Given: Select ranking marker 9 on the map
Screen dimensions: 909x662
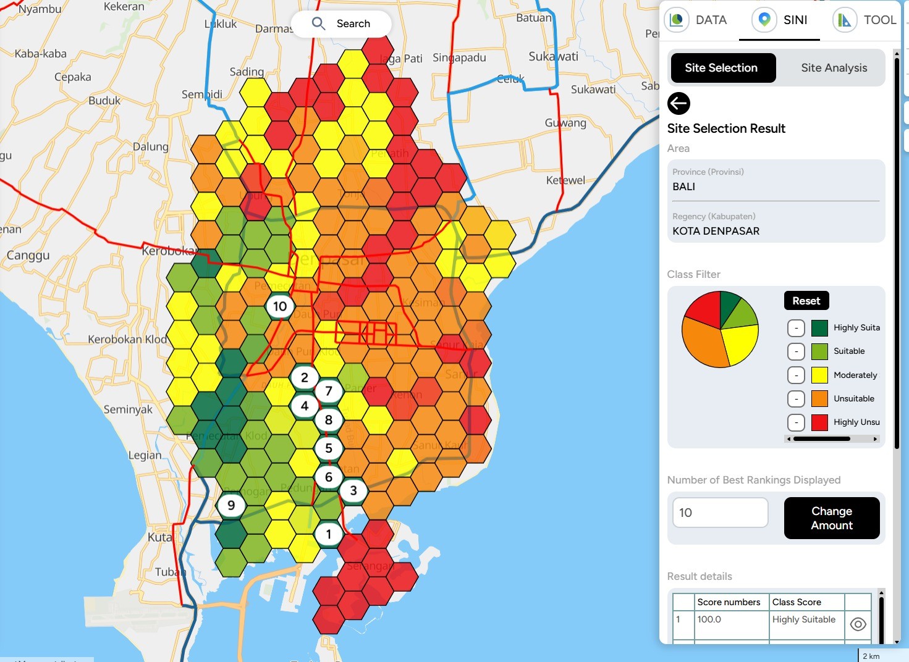Looking at the screenshot, I should [230, 505].
